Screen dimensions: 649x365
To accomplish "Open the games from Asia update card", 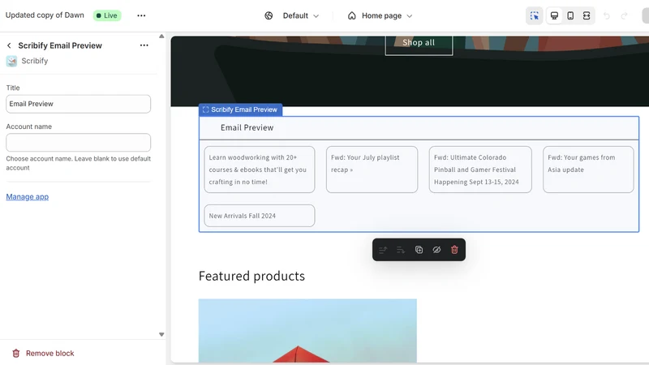I will tap(588, 170).
